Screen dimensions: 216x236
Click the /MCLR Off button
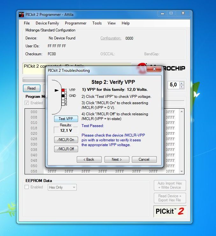66,149
